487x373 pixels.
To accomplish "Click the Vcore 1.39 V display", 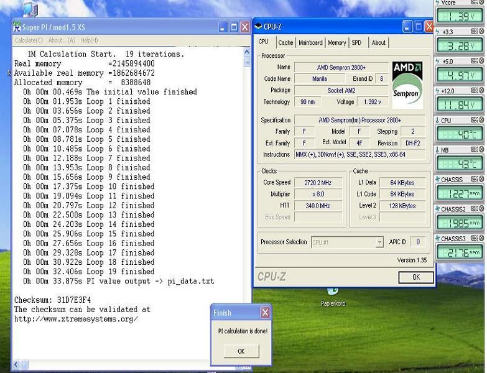I will (460, 16).
